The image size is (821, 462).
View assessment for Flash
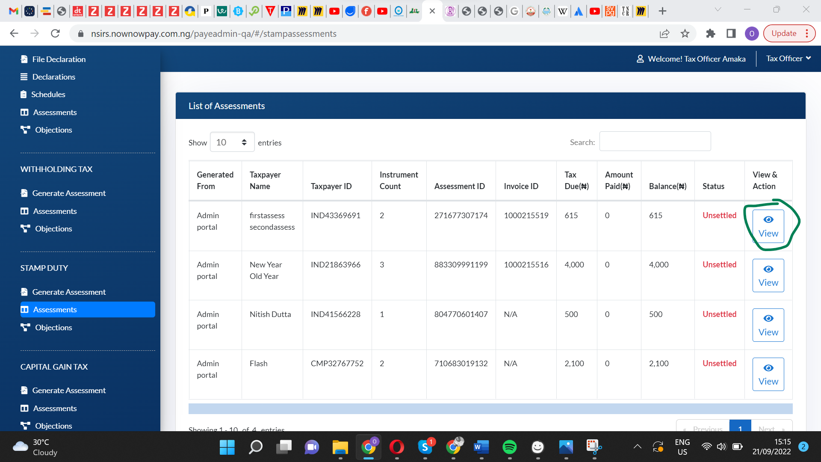[x=768, y=374]
